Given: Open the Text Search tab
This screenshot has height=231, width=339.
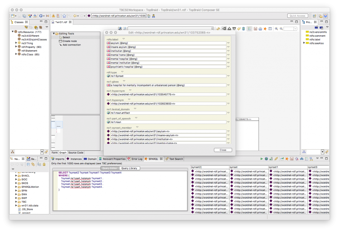Looking at the screenshot, I should 174,159.
